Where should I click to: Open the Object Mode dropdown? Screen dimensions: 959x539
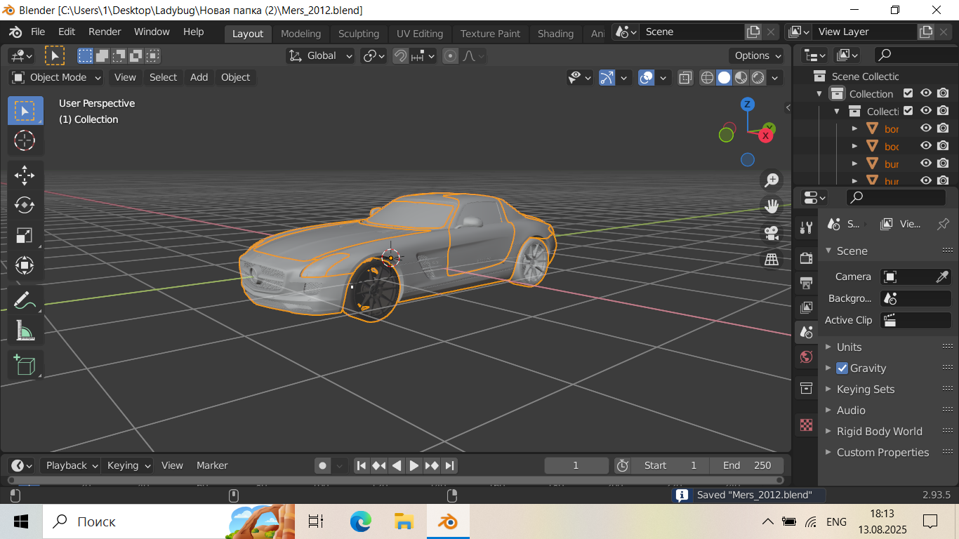coord(57,77)
